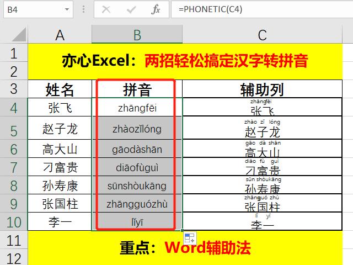Click the header cell '辅助列'

point(263,89)
